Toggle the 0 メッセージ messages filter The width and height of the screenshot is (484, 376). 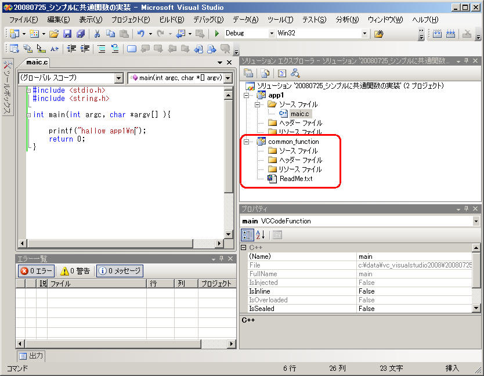pos(120,271)
